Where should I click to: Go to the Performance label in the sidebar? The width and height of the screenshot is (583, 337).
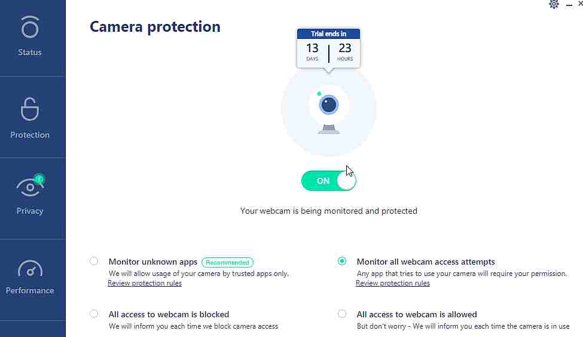[x=30, y=290]
